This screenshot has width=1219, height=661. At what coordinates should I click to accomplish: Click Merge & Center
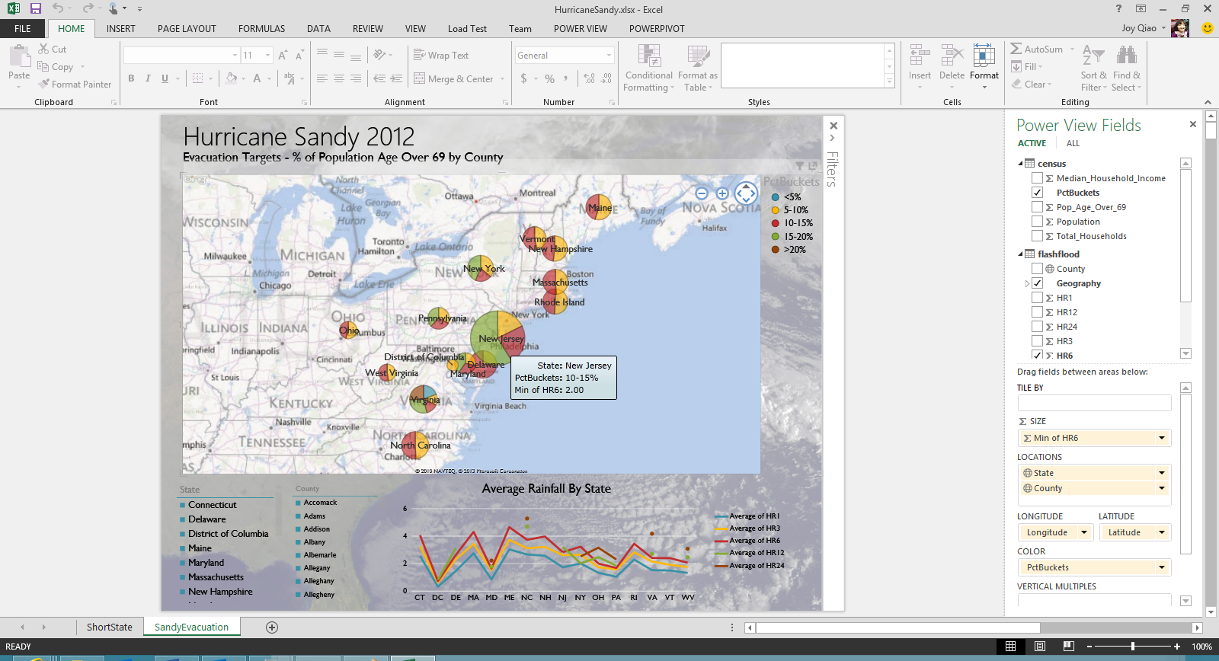coord(459,78)
